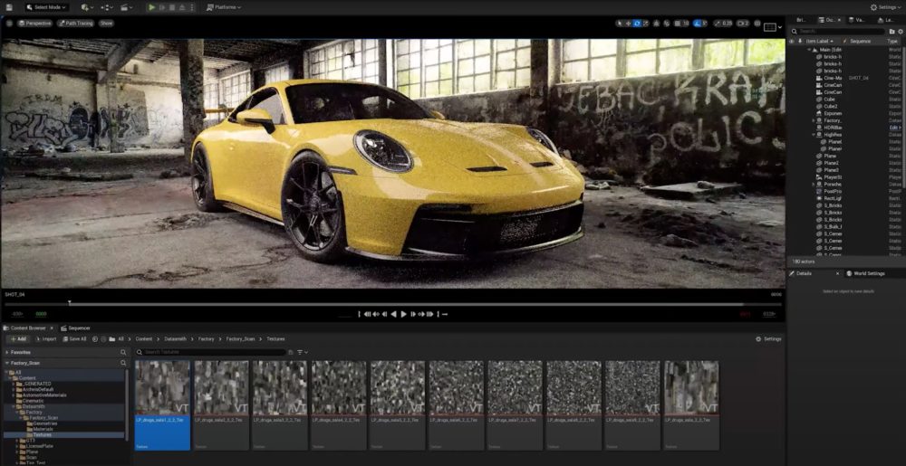
Task: Expand the Favorites section
Action: (x=7, y=352)
